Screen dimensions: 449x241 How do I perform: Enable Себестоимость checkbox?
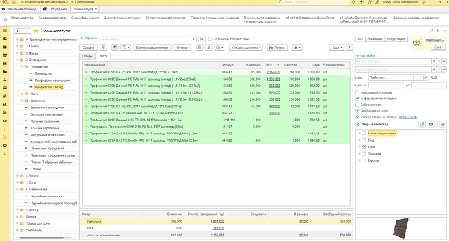[357, 105]
